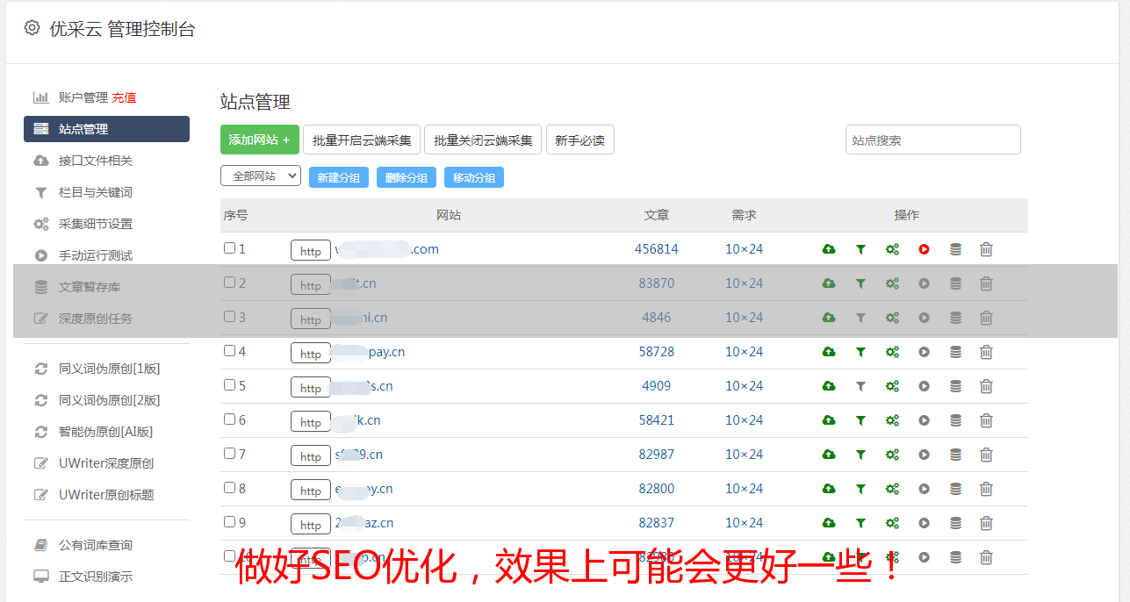
Task: Click the gear icon beside 优采云 管理控制台
Action: [32, 28]
